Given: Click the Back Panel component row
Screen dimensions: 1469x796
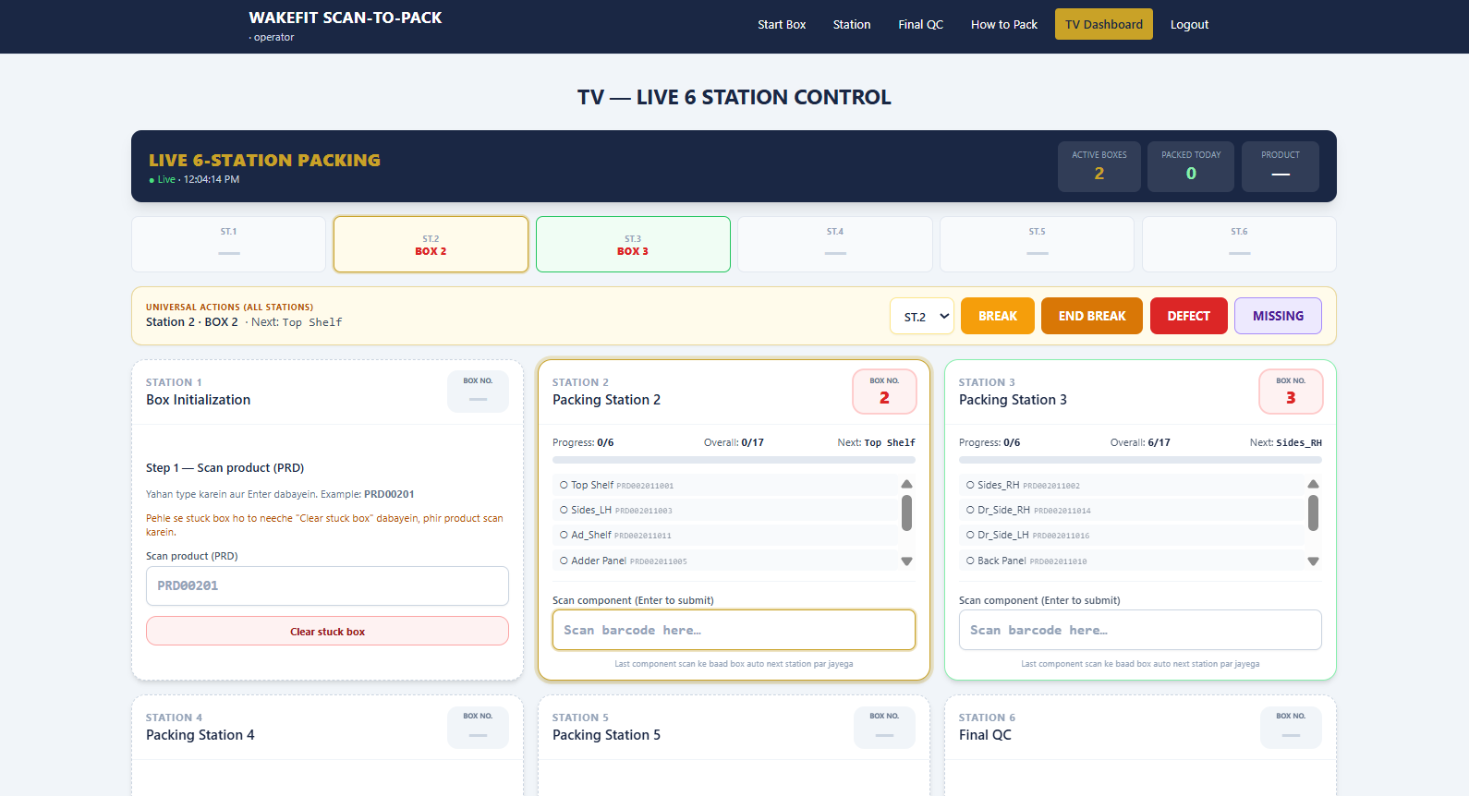Looking at the screenshot, I should [x=1132, y=561].
